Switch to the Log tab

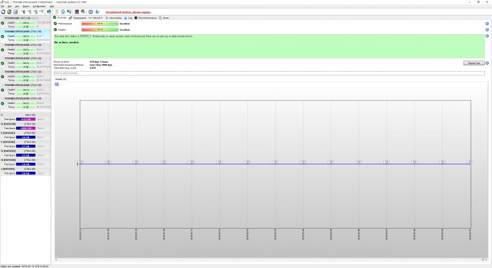pos(128,18)
